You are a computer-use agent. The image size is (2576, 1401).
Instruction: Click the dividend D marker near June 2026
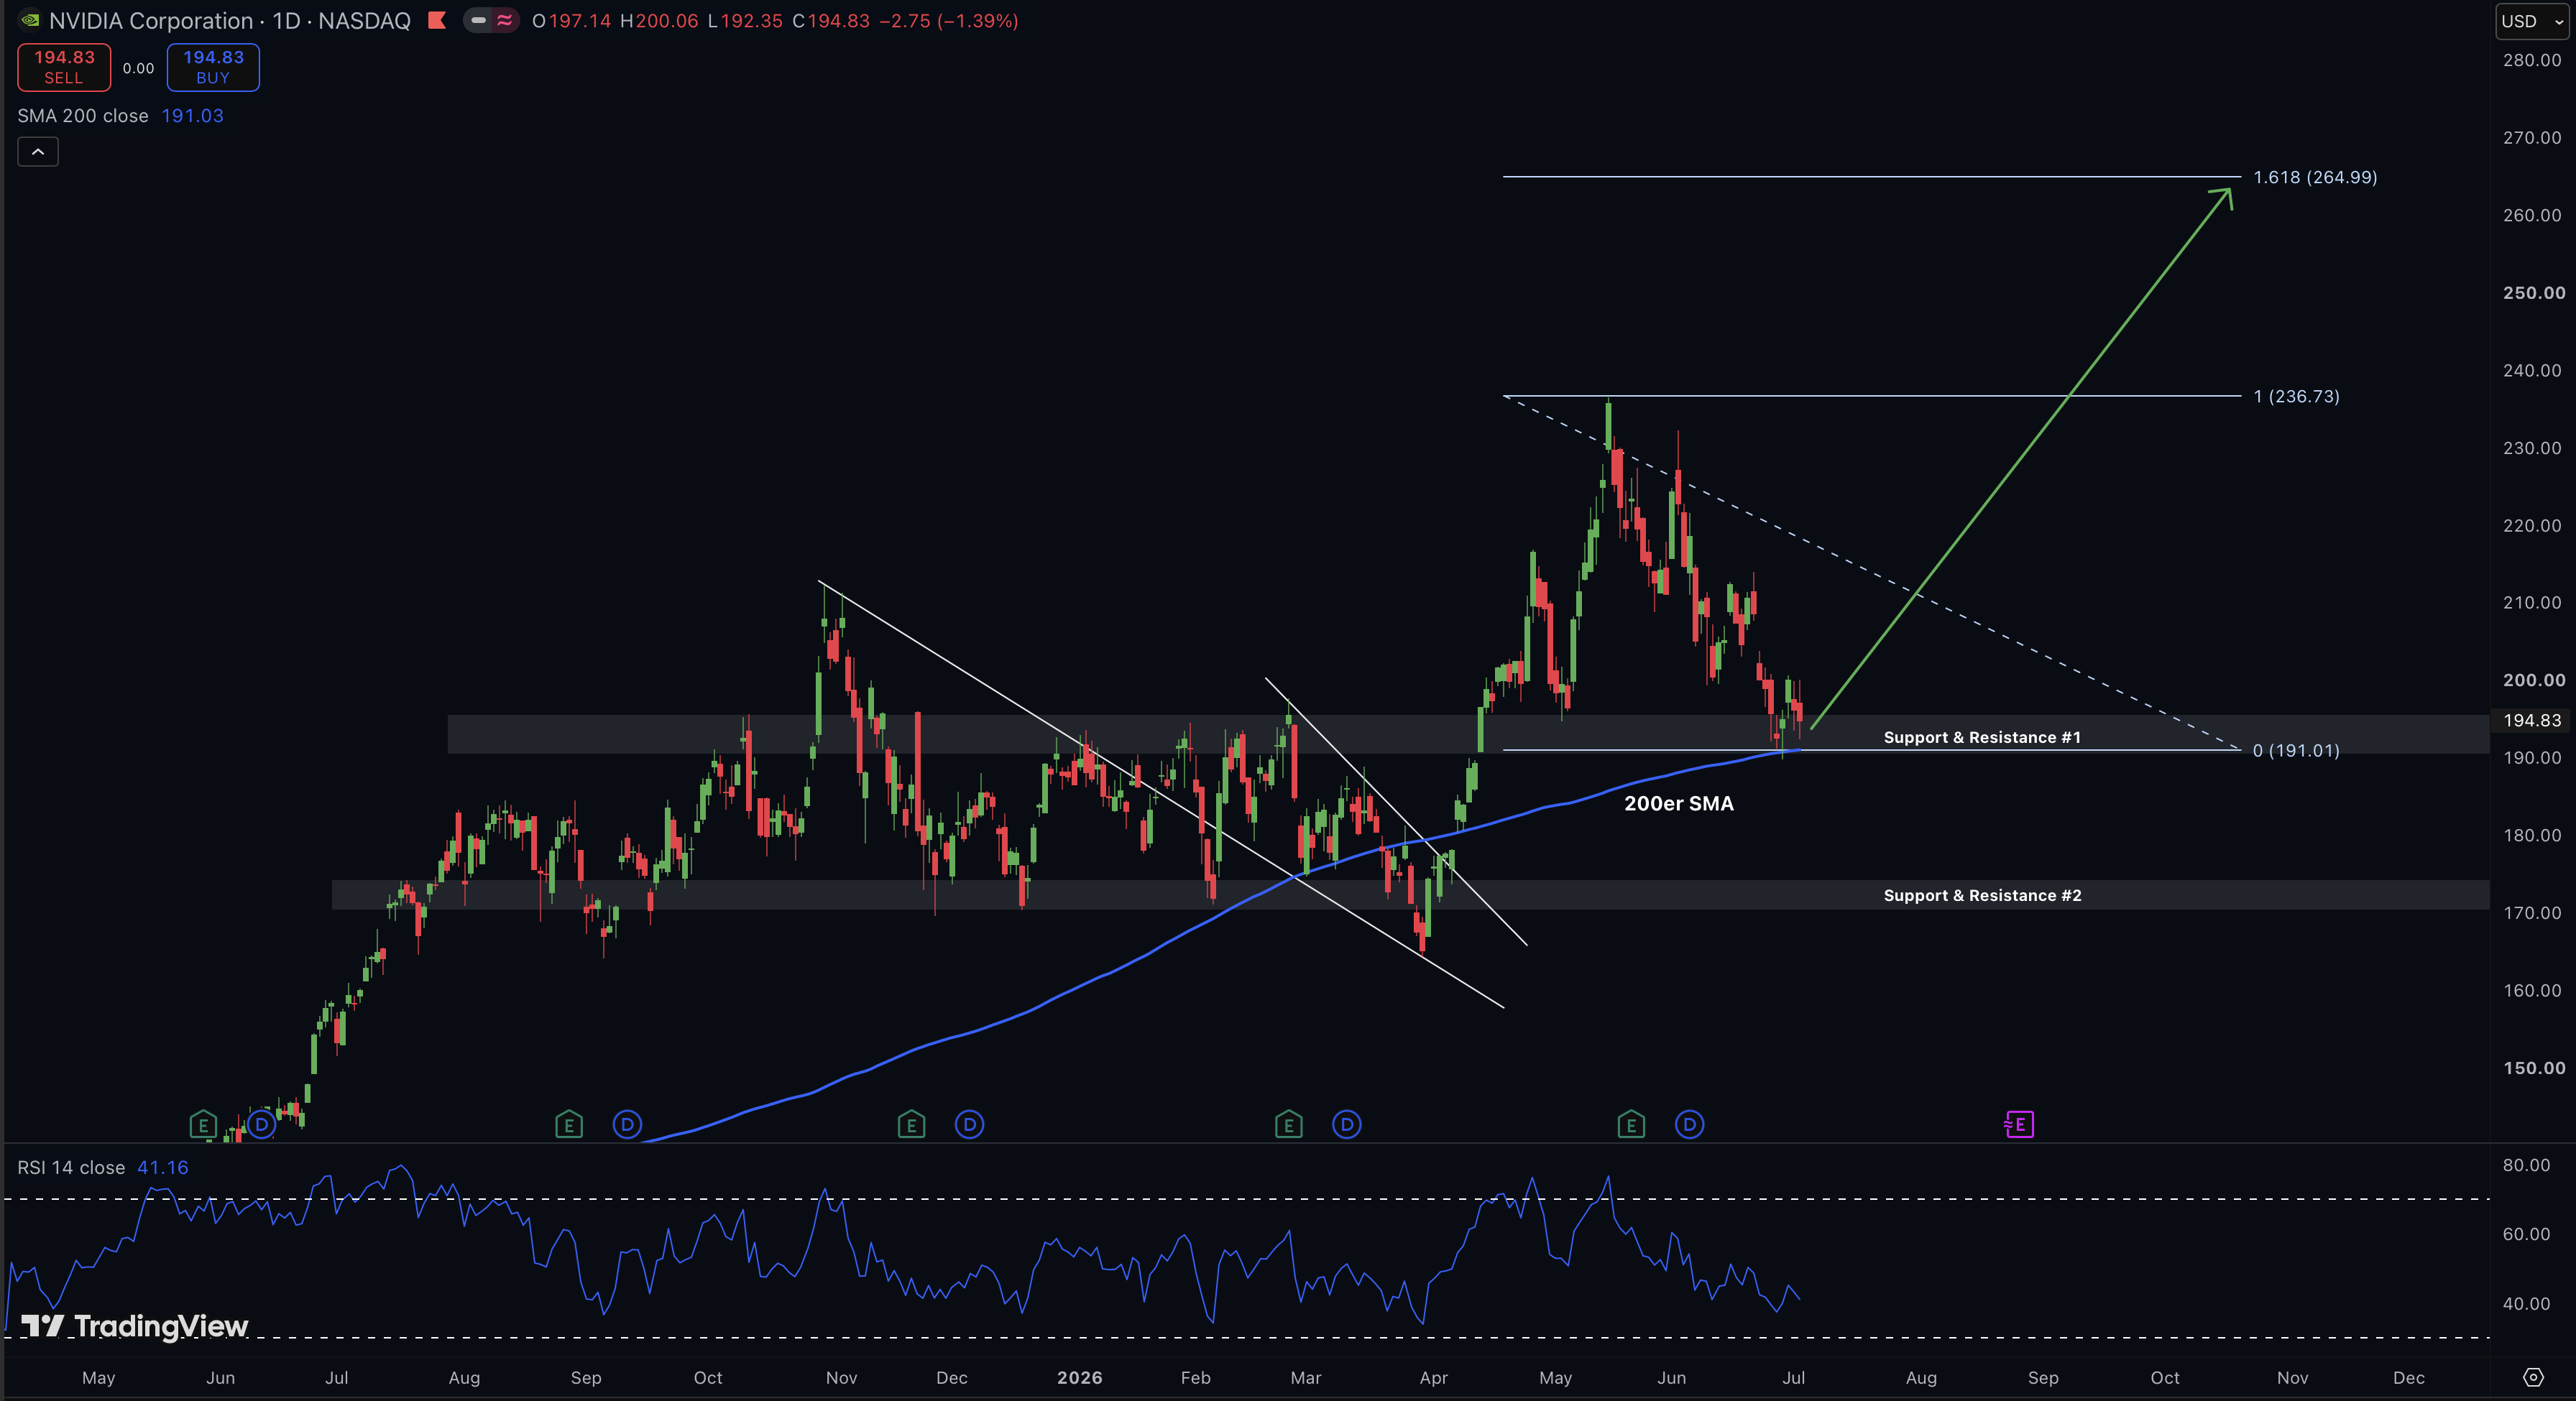(1689, 1125)
